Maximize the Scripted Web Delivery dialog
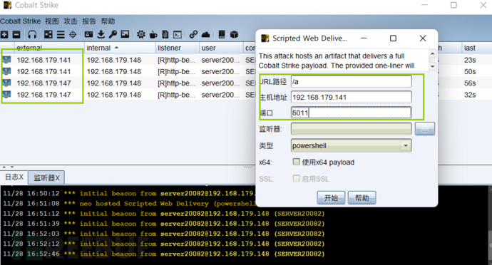Viewport: 492px width, 265px height. tap(393, 38)
